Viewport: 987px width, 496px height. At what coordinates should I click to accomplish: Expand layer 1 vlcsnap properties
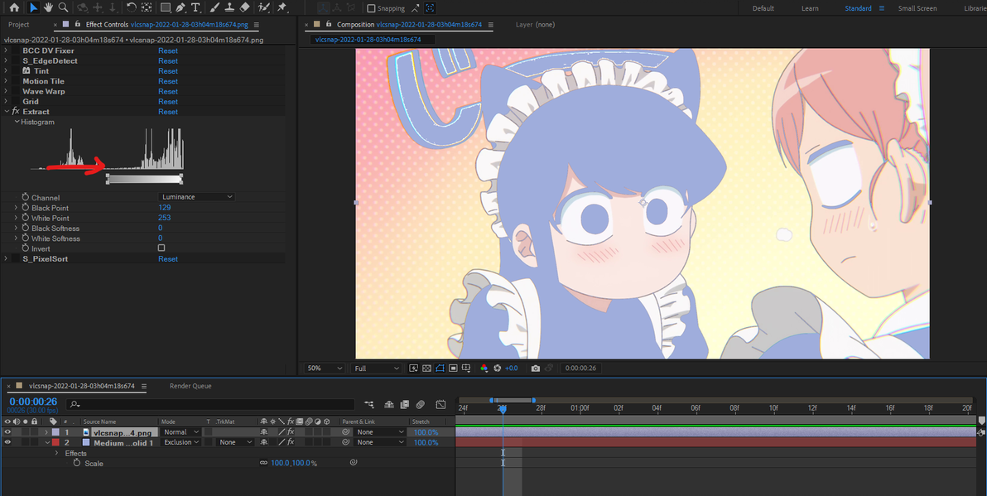(46, 432)
